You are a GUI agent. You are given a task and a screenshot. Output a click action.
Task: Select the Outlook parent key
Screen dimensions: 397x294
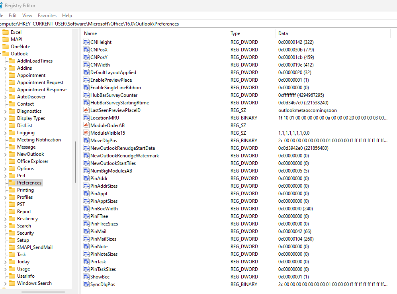click(x=19, y=54)
